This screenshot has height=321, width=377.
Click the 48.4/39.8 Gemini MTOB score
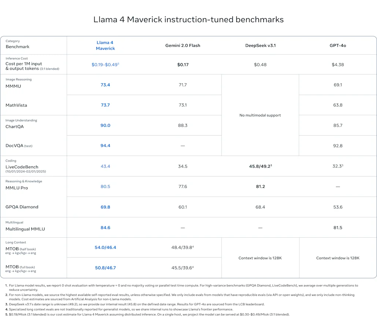coord(183,247)
